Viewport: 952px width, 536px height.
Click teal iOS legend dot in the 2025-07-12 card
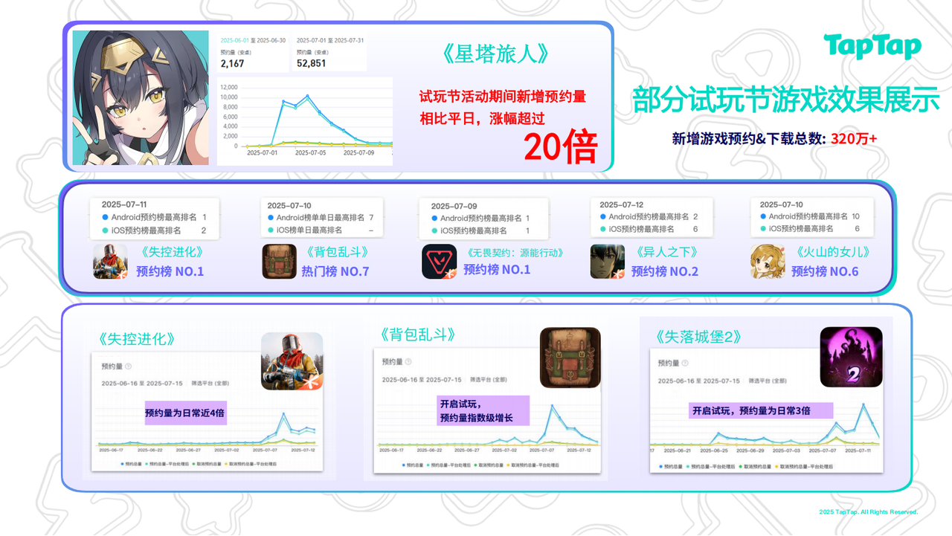[603, 229]
